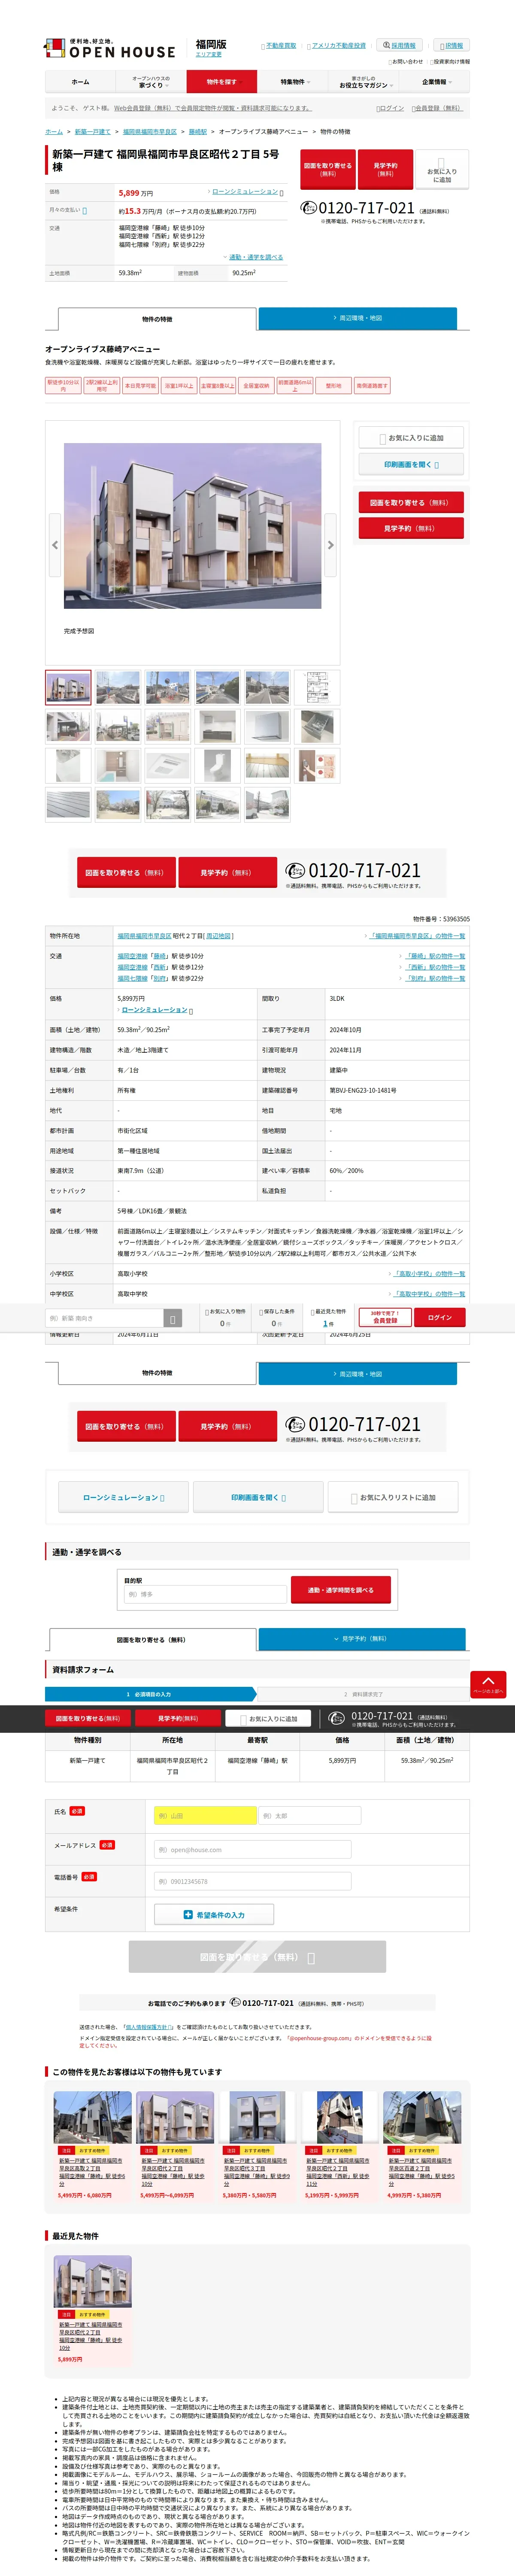The height and width of the screenshot is (2576, 515).
Task: Click 通勤・通学時間を調べる red button
Action: coord(341,1590)
